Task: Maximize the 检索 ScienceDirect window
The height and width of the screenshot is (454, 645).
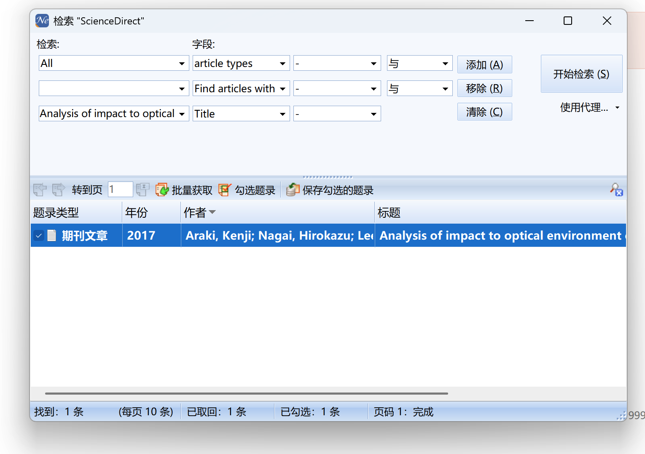Action: click(568, 21)
